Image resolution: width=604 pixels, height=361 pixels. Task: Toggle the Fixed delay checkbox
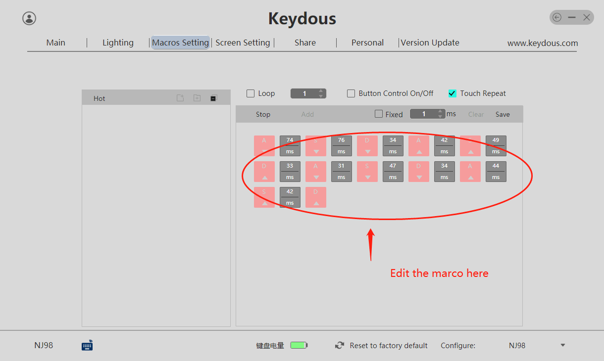pos(379,114)
